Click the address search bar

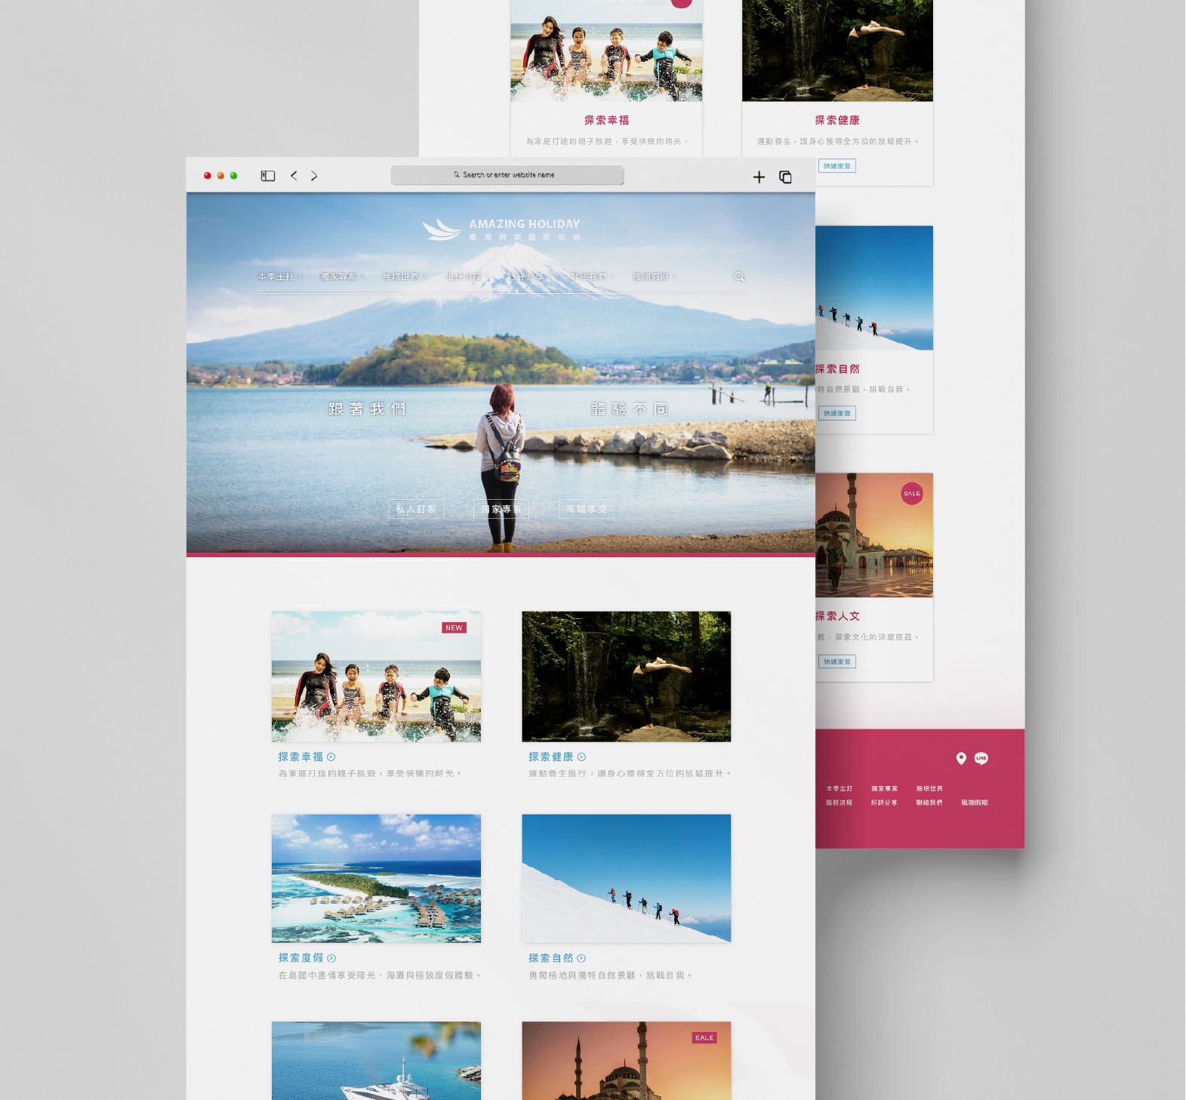507,175
